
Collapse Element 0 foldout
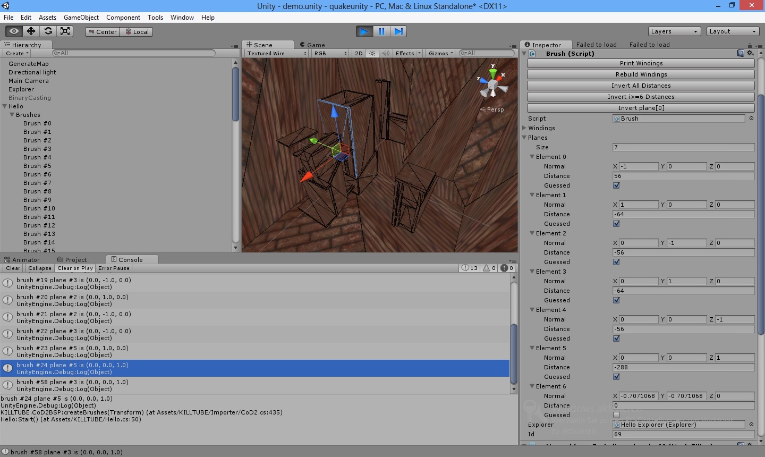coord(532,157)
